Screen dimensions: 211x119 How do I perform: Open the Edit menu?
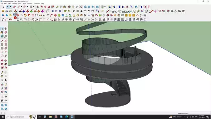5,4
